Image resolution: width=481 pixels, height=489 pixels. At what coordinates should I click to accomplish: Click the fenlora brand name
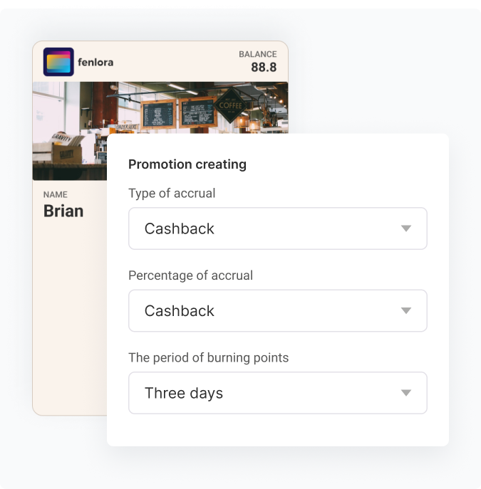click(x=96, y=62)
